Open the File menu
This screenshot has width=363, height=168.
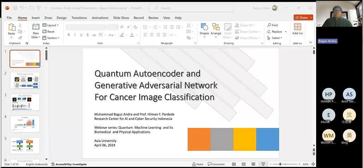click(x=9, y=18)
